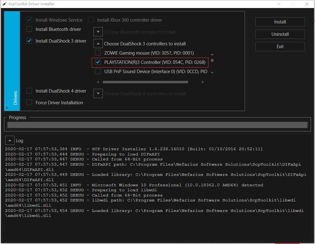Toggle Install Windows Service checkbox

(x=29, y=20)
